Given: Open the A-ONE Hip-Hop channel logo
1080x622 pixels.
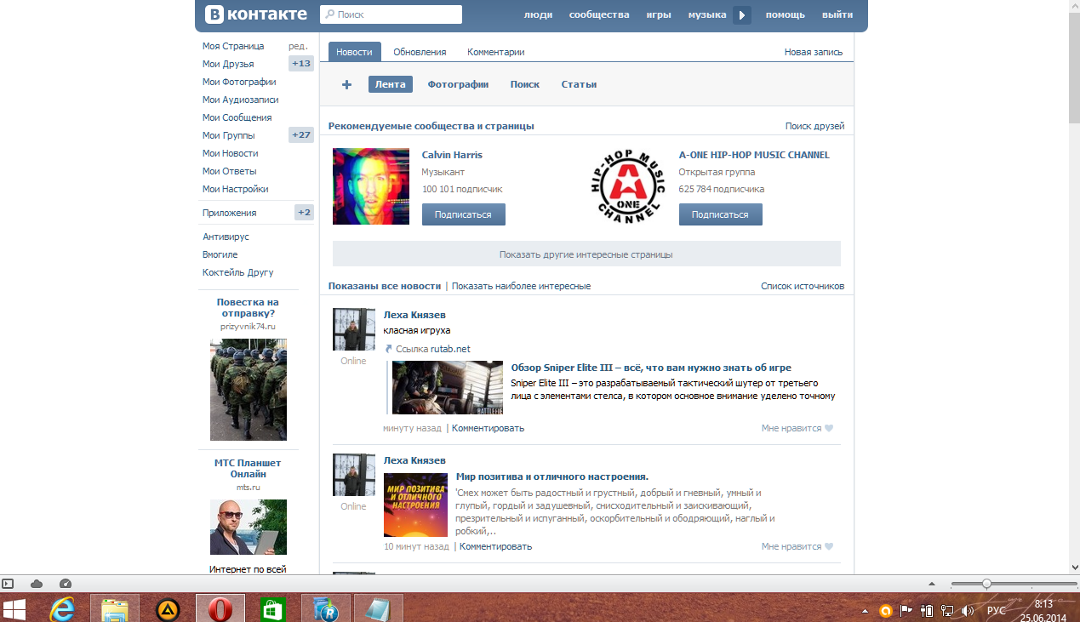Looking at the screenshot, I should pyautogui.click(x=628, y=186).
